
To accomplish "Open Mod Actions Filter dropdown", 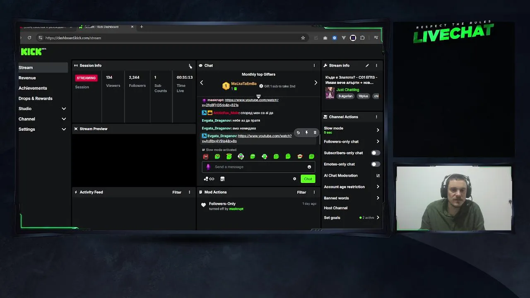I will (x=301, y=192).
